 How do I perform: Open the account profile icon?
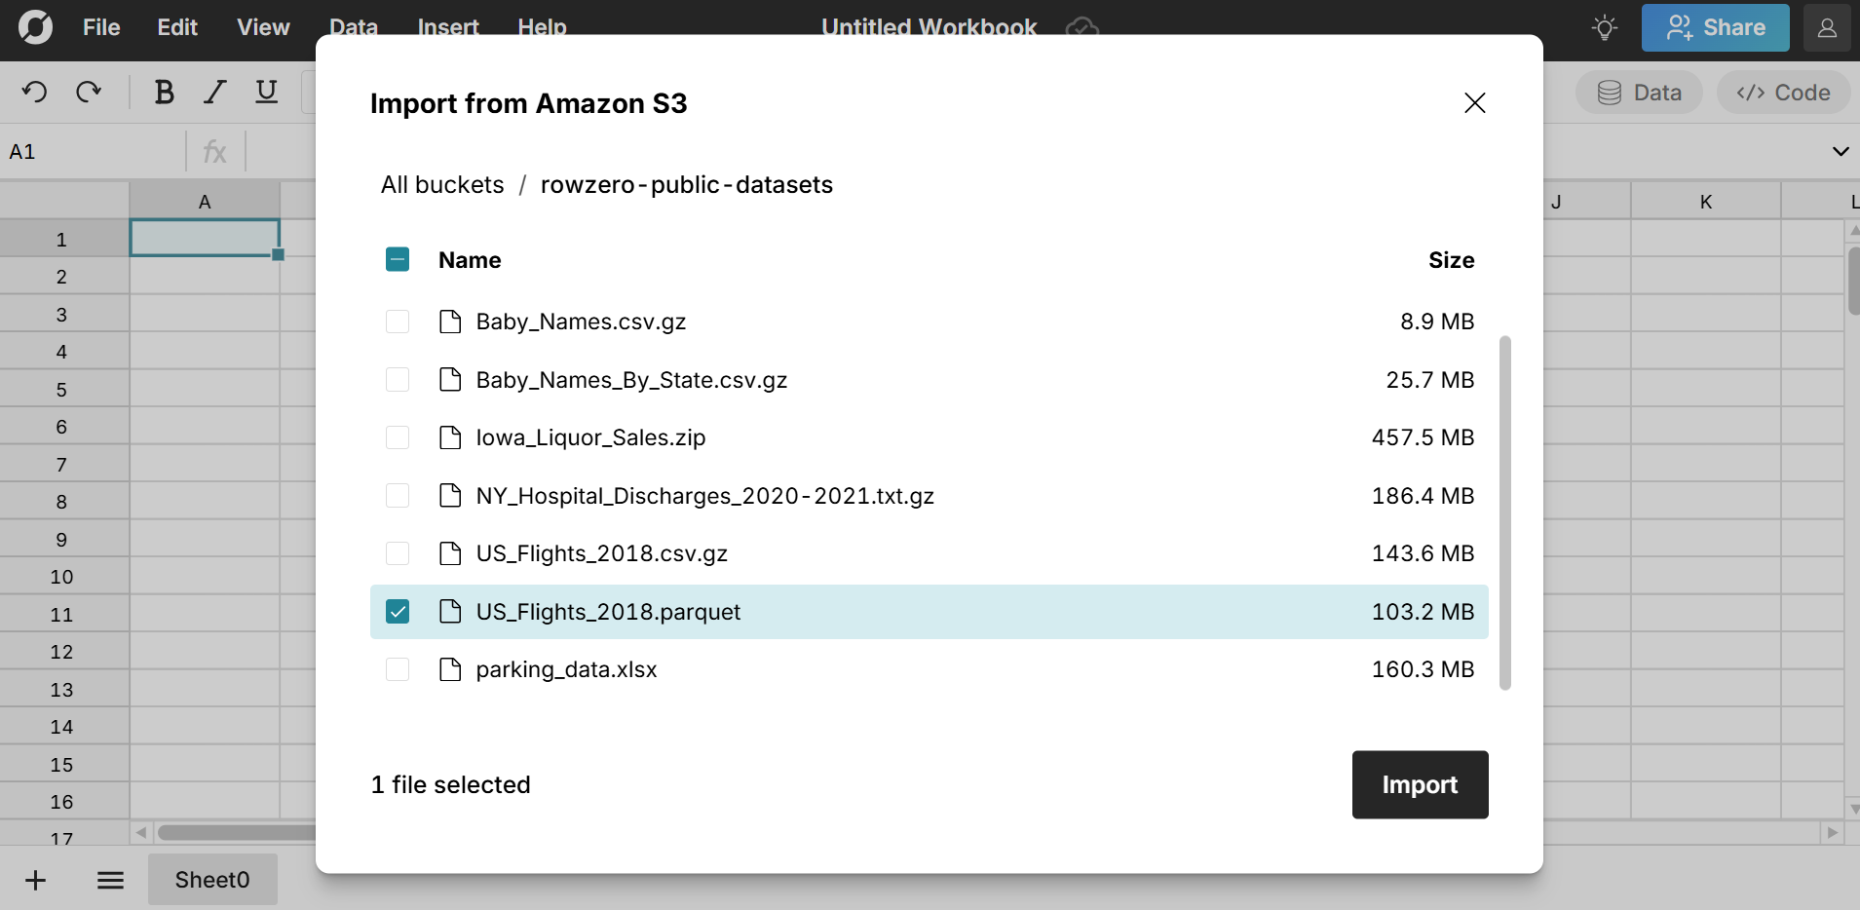point(1827,27)
